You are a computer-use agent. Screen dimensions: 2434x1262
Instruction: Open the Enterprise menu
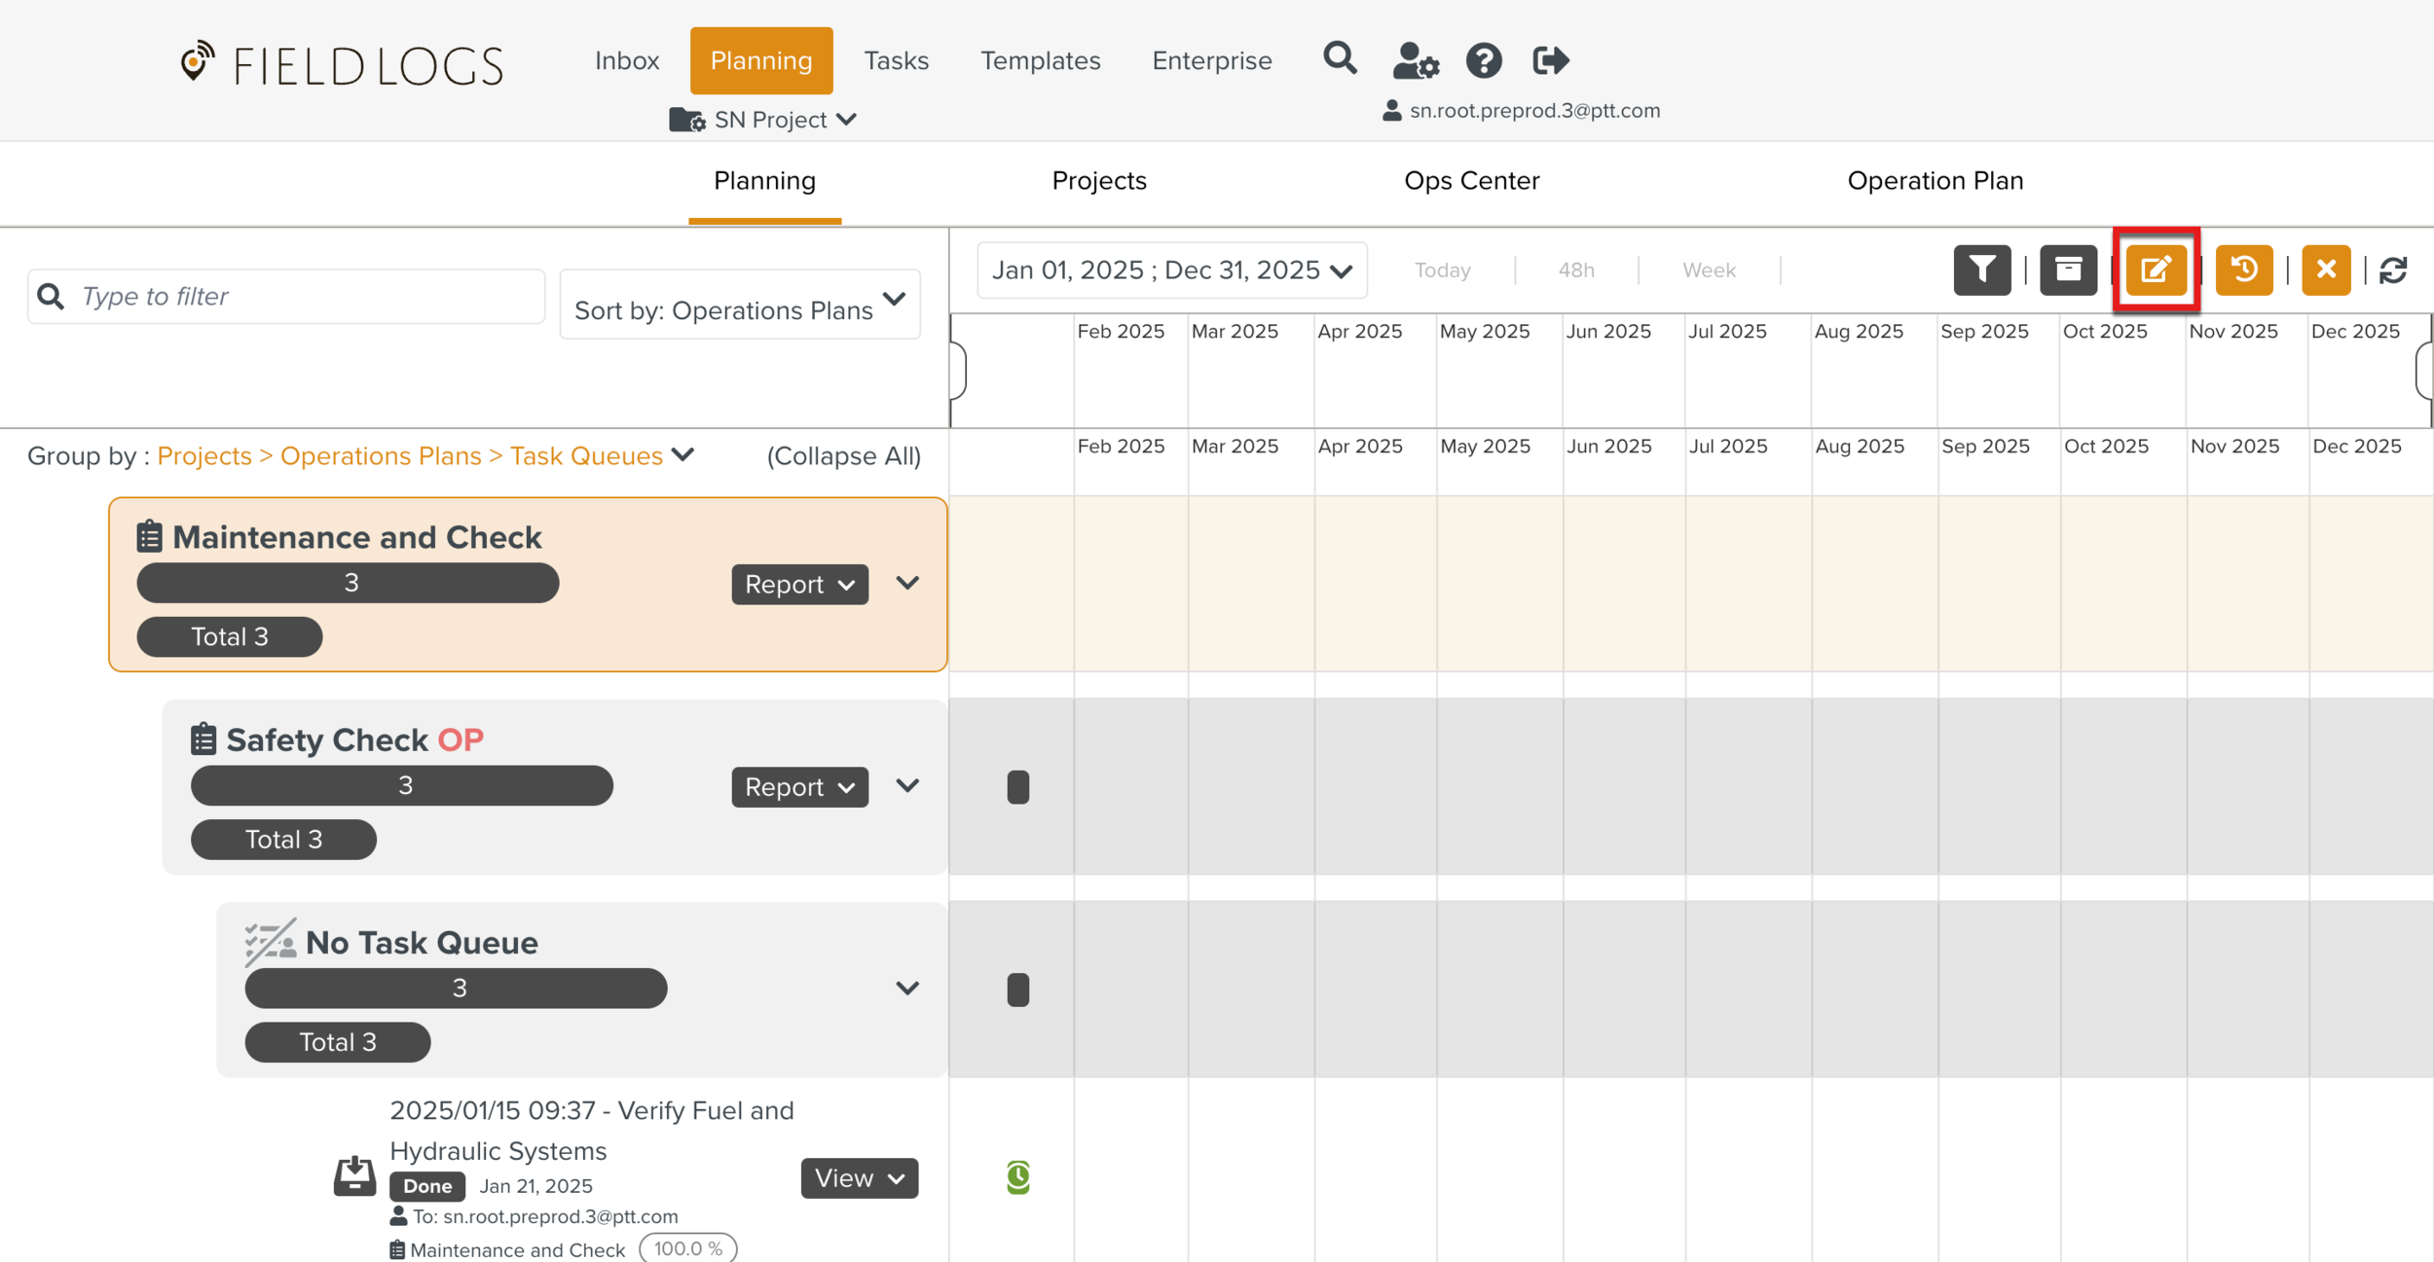point(1211,60)
